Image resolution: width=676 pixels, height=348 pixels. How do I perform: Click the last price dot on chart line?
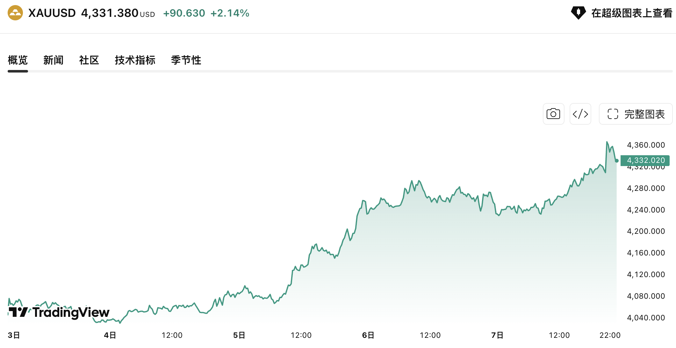[x=617, y=161]
